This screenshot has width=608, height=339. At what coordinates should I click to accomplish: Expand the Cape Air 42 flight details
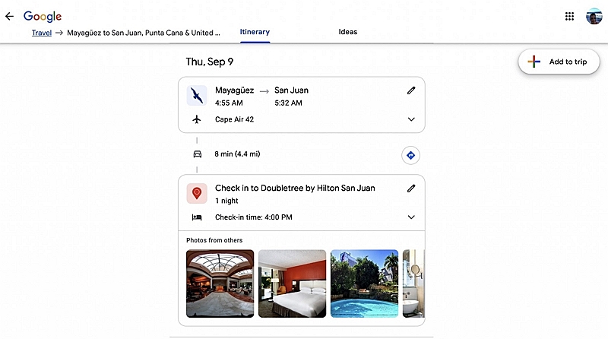tap(411, 119)
